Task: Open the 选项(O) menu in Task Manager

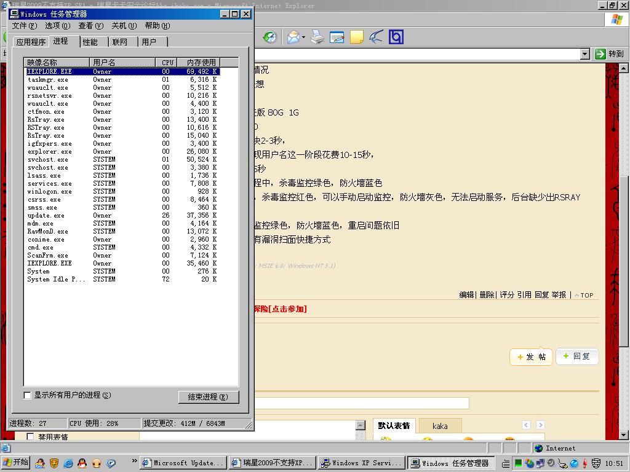Action: click(x=57, y=26)
